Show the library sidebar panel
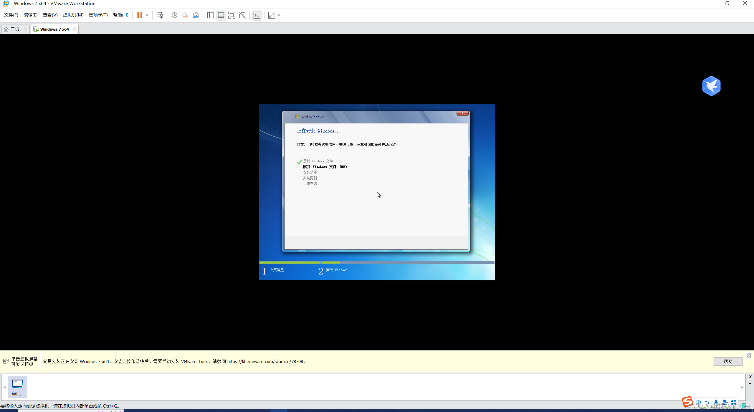The height and width of the screenshot is (412, 754). 210,15
